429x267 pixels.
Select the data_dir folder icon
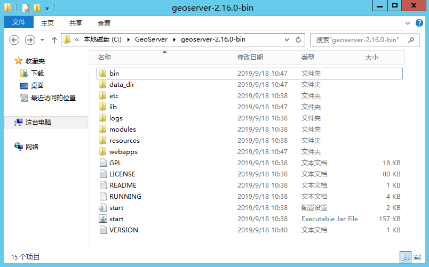(102, 84)
